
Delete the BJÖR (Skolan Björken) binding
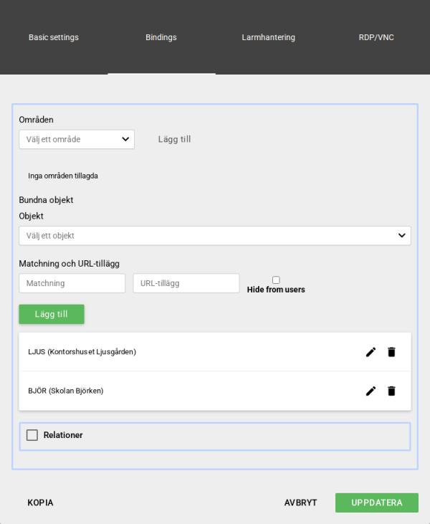point(391,391)
